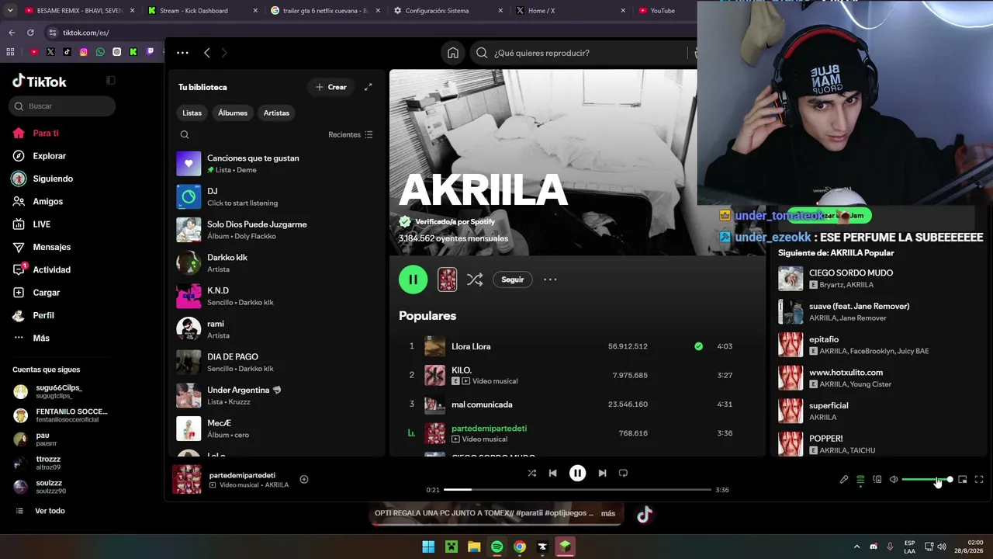Open Chrome tab search dropdown arrow
The height and width of the screenshot is (559, 993).
click(9, 11)
